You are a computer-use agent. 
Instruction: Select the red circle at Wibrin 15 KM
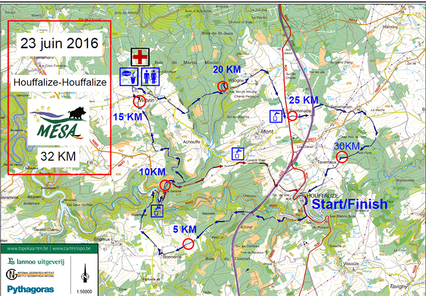[x=139, y=102]
